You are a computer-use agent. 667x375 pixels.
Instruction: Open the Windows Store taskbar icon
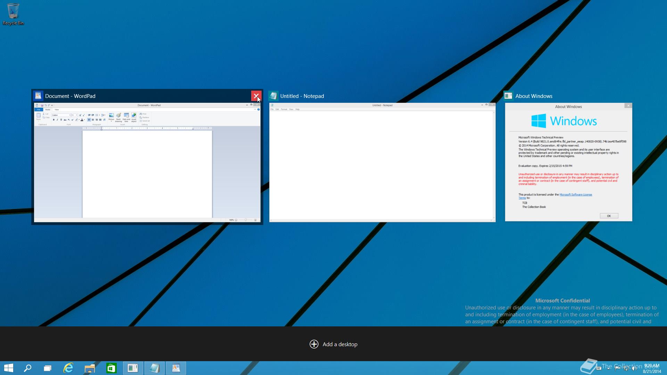tap(111, 368)
